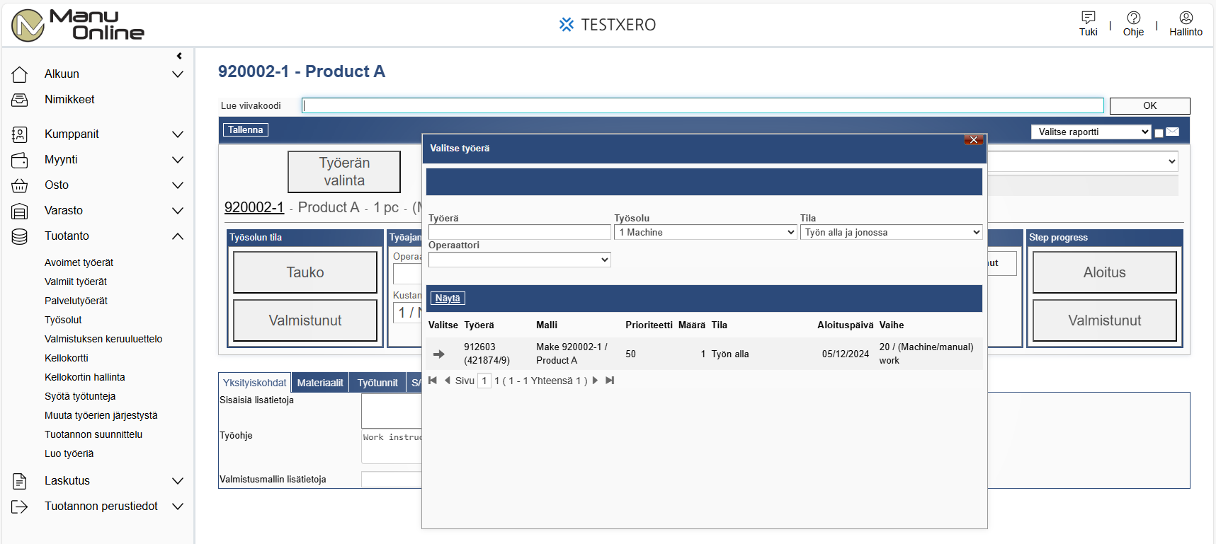Click the Osto basket icon
1216x544 pixels.
[x=20, y=185]
